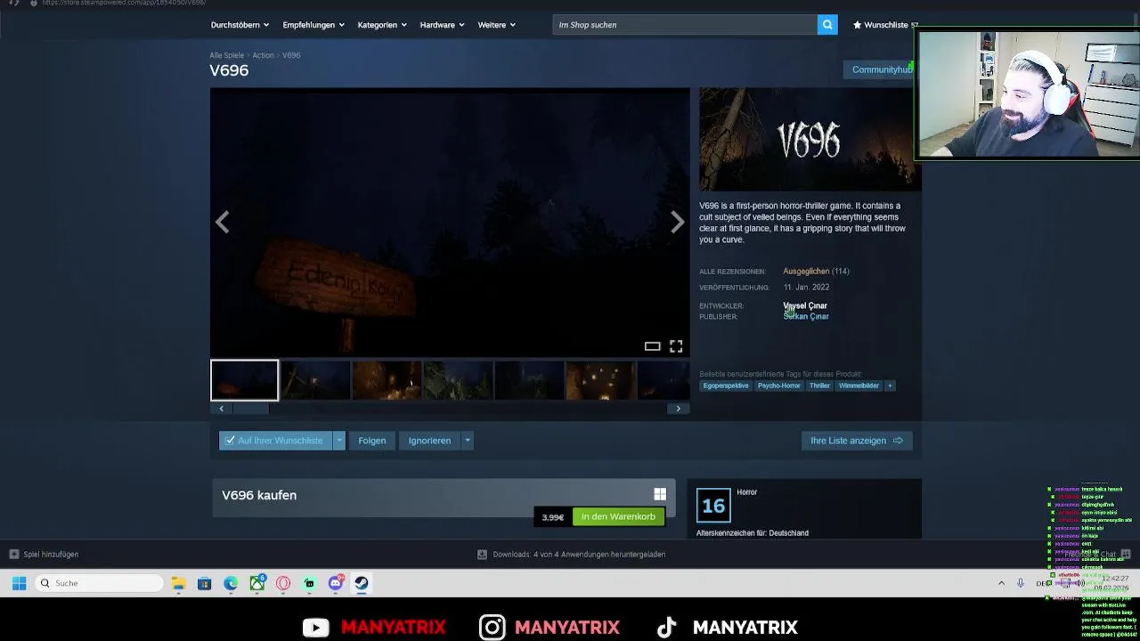Go to Action breadcrumb link

point(263,55)
